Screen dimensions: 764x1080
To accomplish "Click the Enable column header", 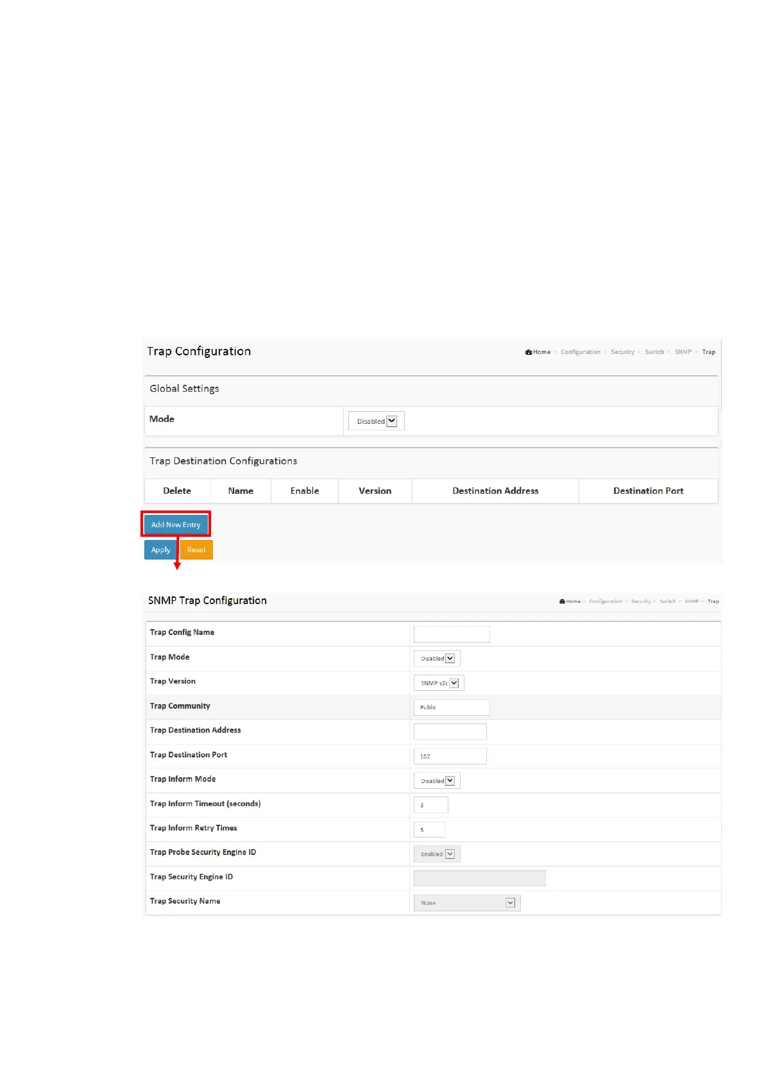I will (305, 491).
